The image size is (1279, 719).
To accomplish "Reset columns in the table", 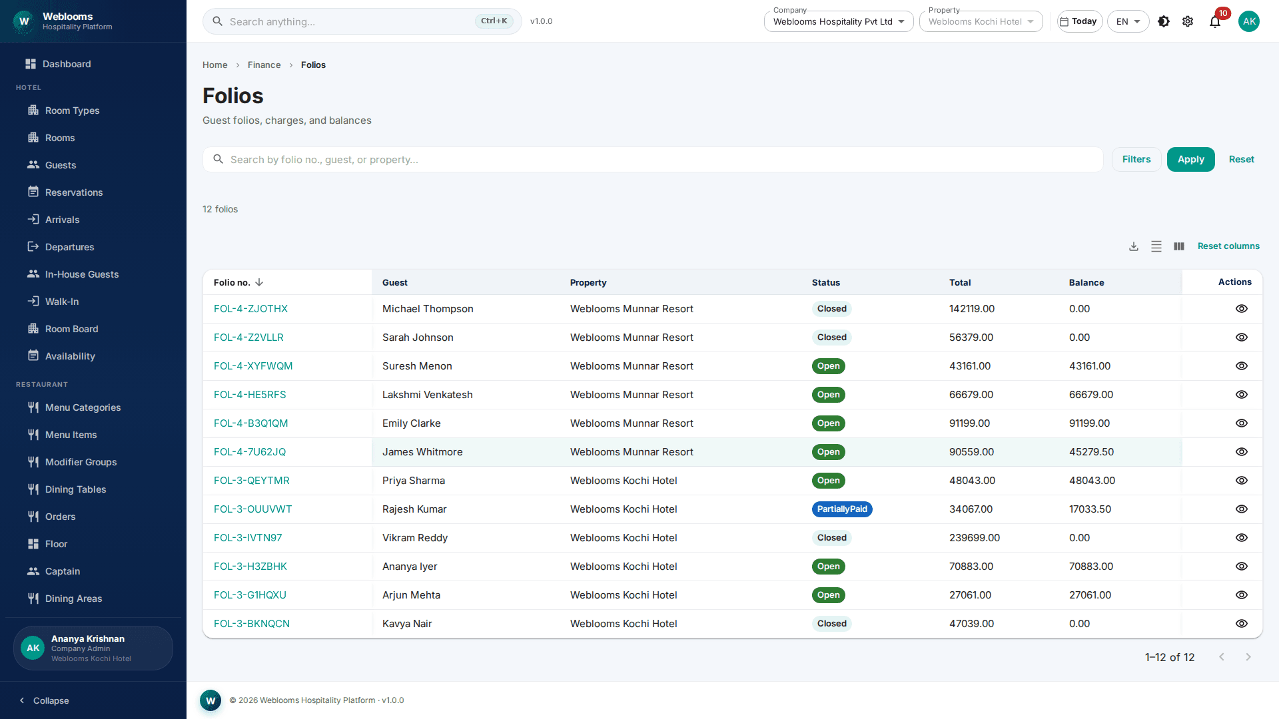I will 1228,246.
